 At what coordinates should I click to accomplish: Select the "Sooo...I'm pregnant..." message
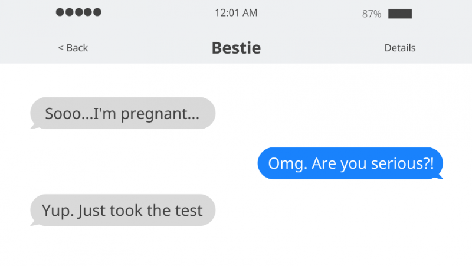point(122,113)
